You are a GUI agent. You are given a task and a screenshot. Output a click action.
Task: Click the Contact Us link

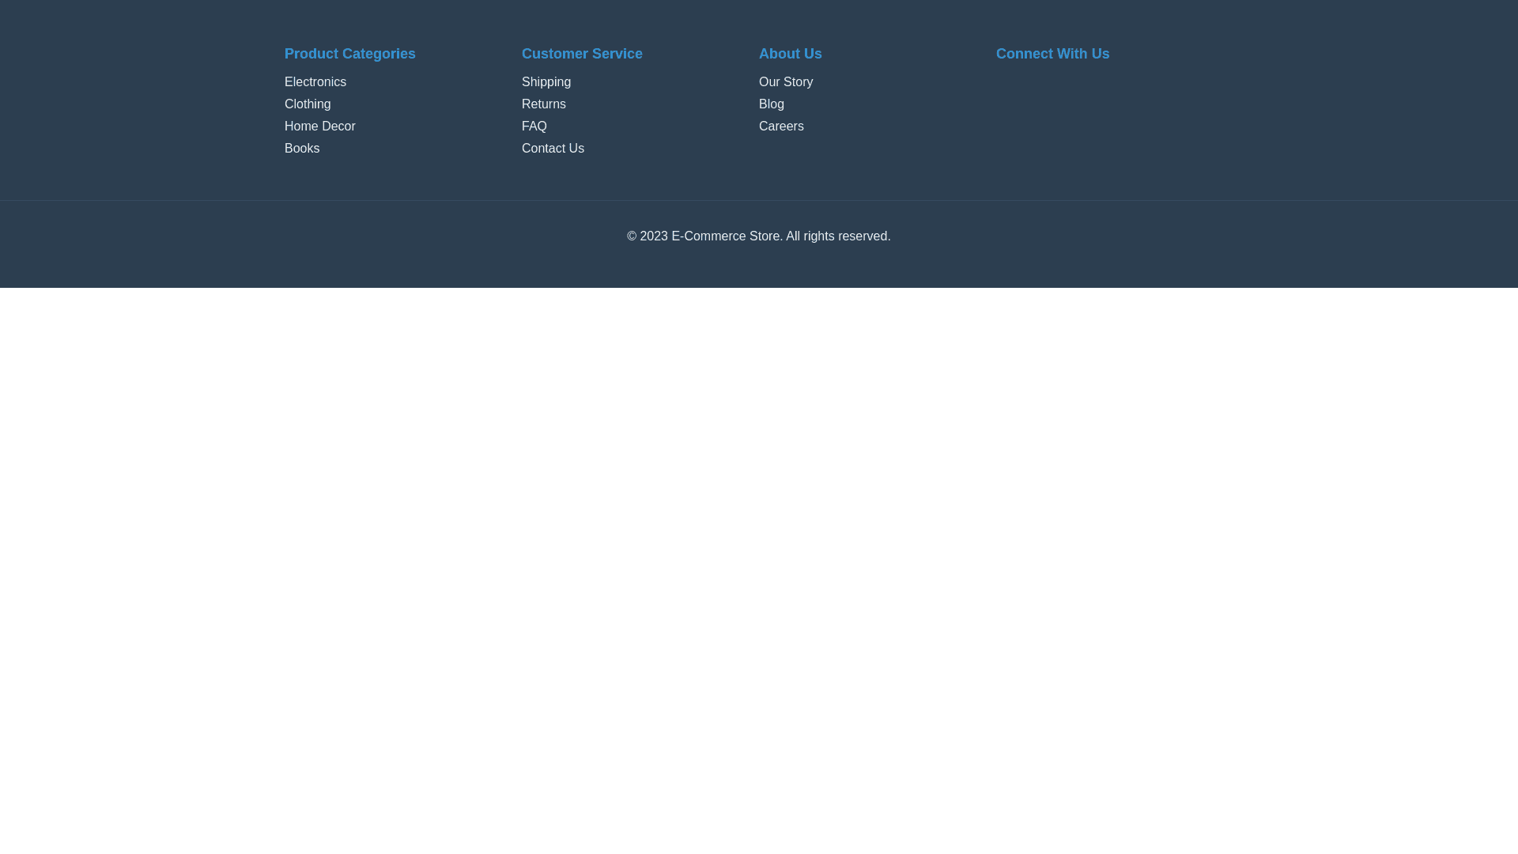553,149
